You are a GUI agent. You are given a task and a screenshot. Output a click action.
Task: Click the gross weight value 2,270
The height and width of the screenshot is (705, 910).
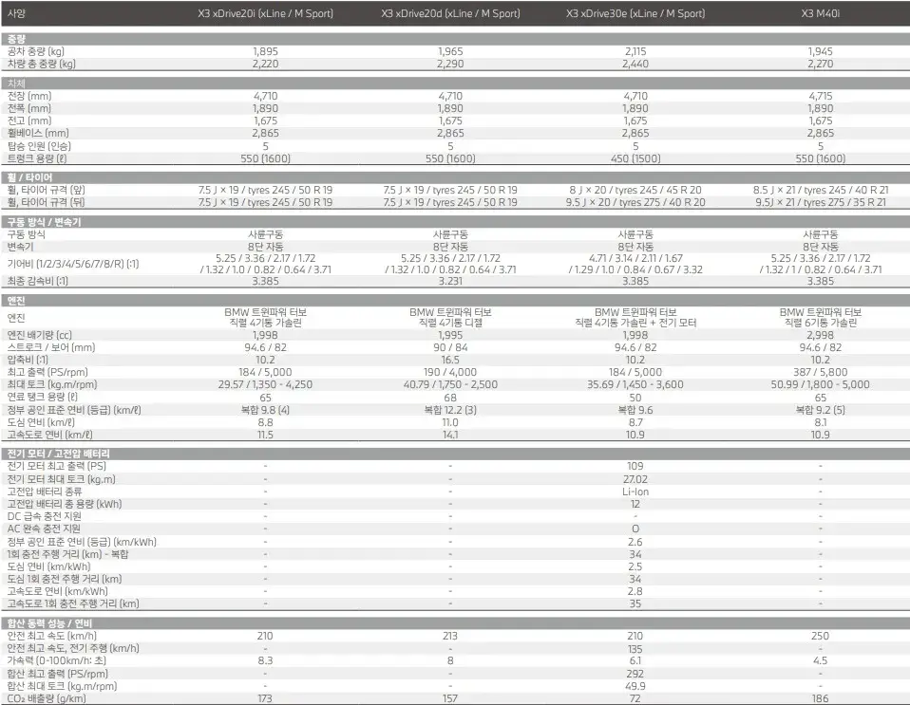coord(820,64)
